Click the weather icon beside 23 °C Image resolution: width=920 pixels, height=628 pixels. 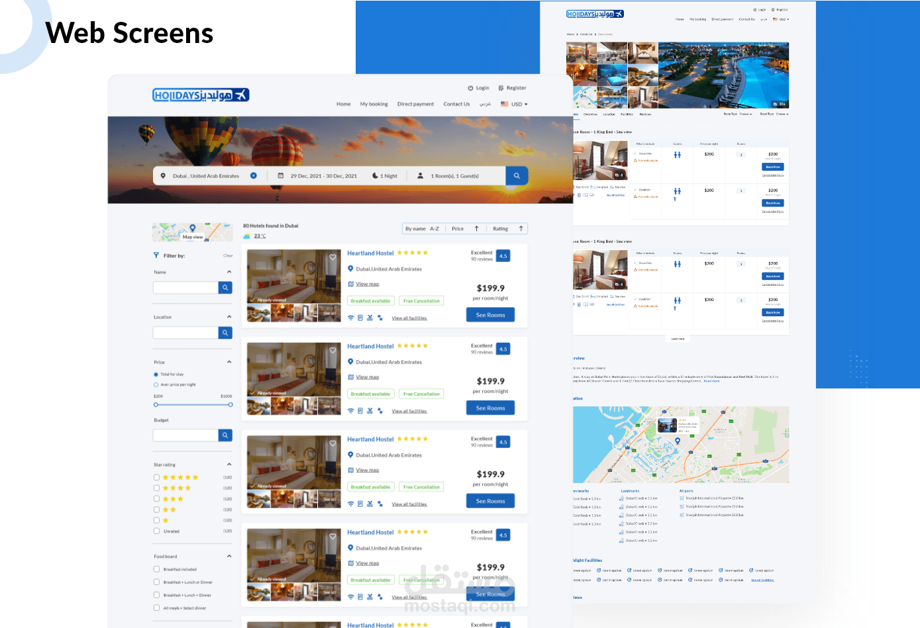tap(247, 236)
